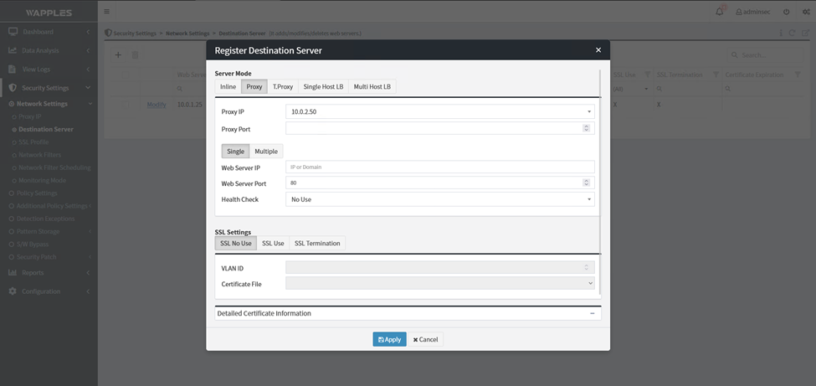Click the Cancel button

(425, 339)
